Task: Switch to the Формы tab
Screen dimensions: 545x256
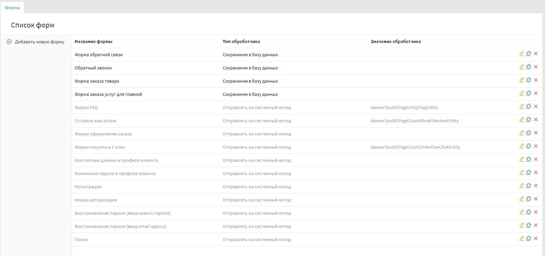Action: point(12,7)
